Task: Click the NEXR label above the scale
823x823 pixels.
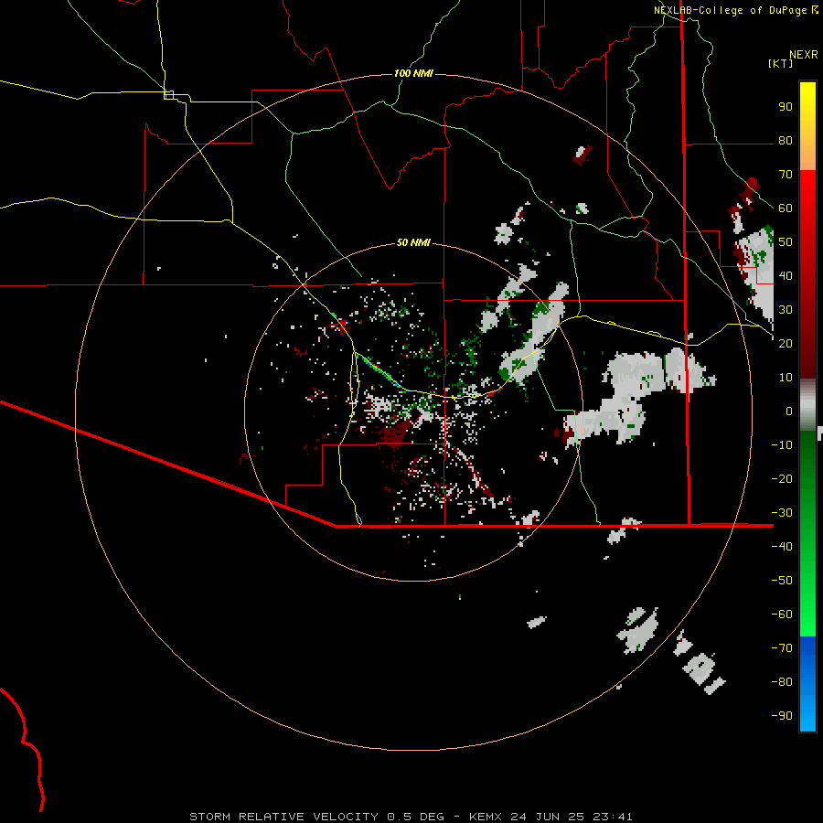Action: [804, 55]
